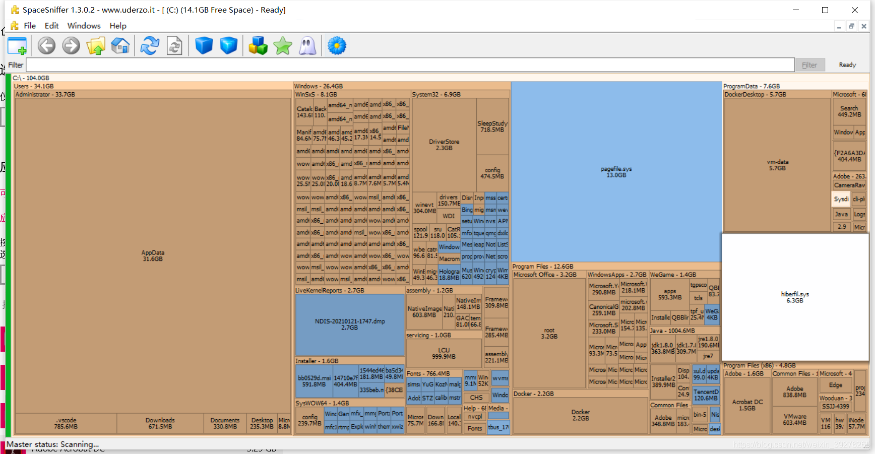Click the Documents 330.8MB block
This screenshot has width=875, height=454.
(x=225, y=423)
